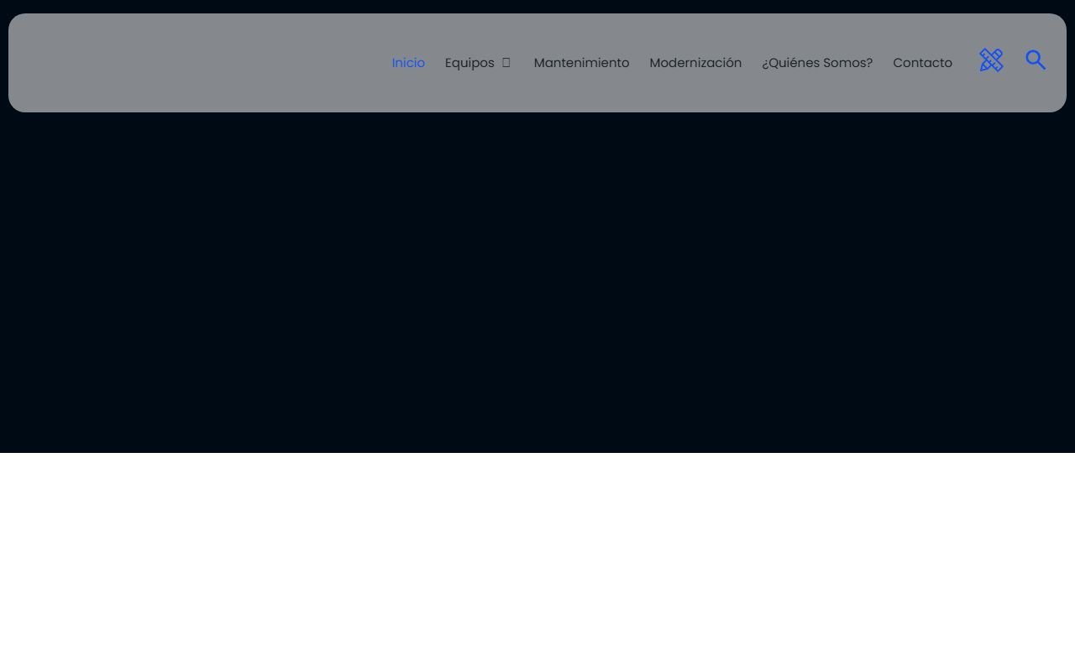Open the Modernización page
The height and width of the screenshot is (671, 1075).
point(695,63)
